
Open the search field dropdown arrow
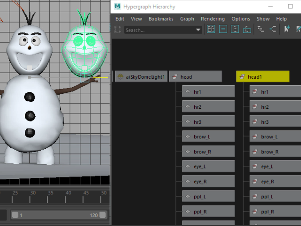pyautogui.click(x=198, y=30)
